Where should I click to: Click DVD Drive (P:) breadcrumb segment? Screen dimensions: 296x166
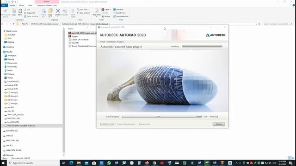pyautogui.click(x=45, y=24)
